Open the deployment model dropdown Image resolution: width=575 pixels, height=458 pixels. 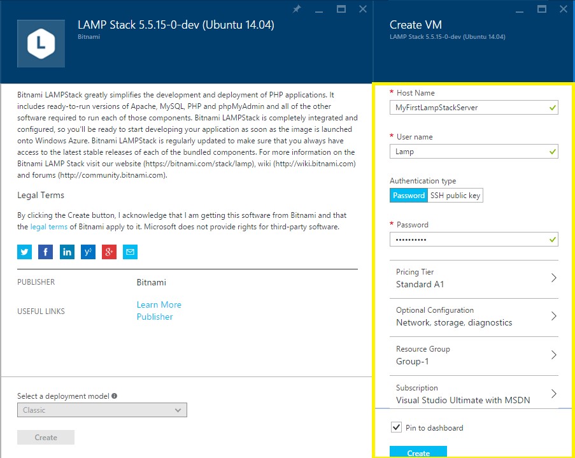pyautogui.click(x=102, y=410)
